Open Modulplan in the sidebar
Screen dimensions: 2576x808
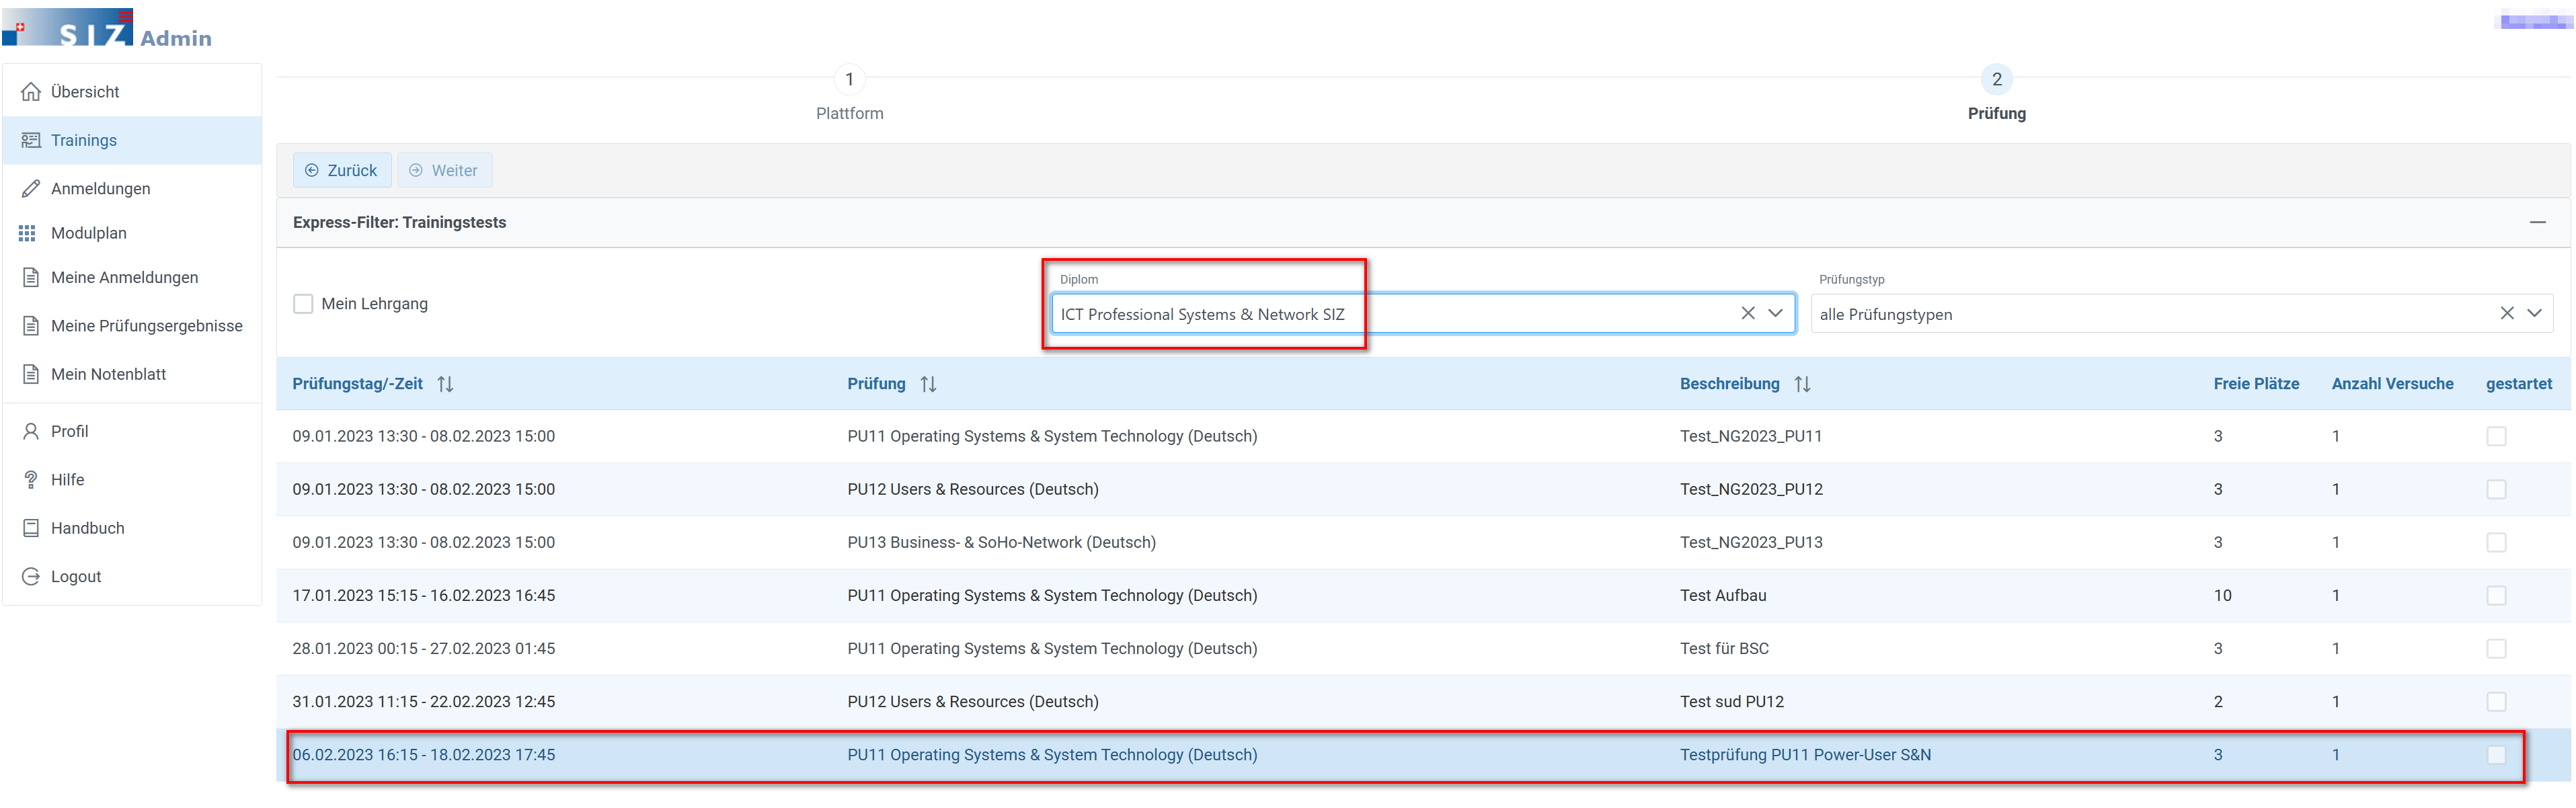pyautogui.click(x=132, y=233)
